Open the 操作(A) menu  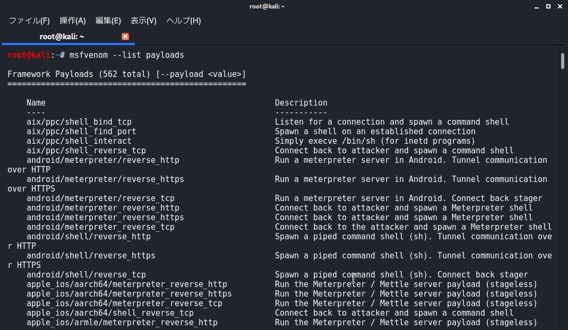pyautogui.click(x=72, y=21)
